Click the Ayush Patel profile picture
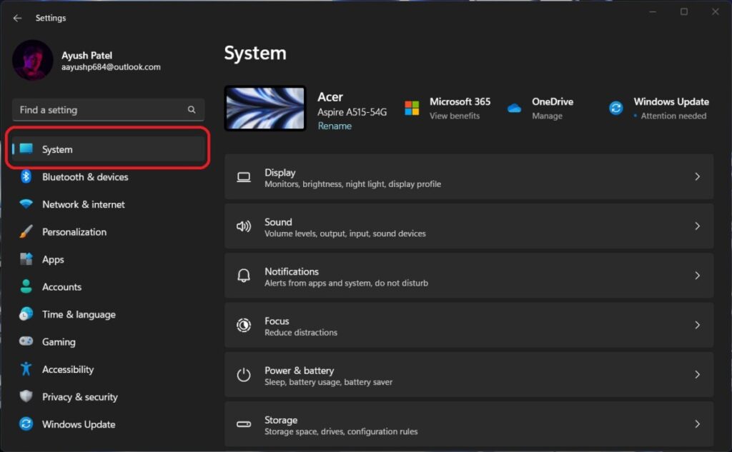The image size is (732, 452). click(32, 60)
